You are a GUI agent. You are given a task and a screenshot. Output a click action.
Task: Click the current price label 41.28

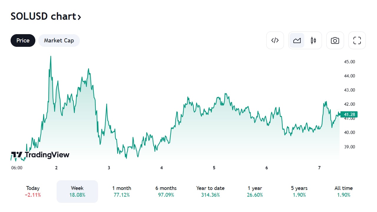pos(349,114)
